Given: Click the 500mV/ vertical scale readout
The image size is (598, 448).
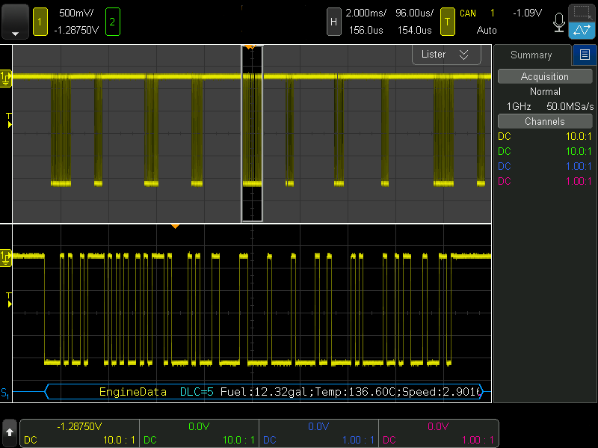Looking at the screenshot, I should point(76,13).
